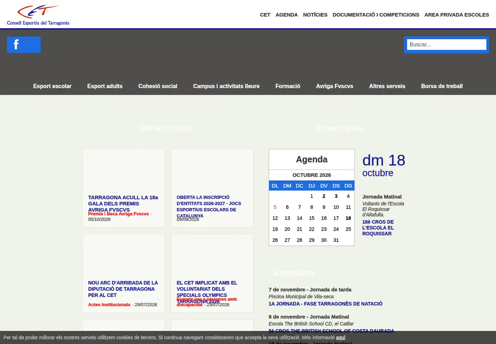
Task: Select day 25 in October calendar
Action: coord(348,229)
